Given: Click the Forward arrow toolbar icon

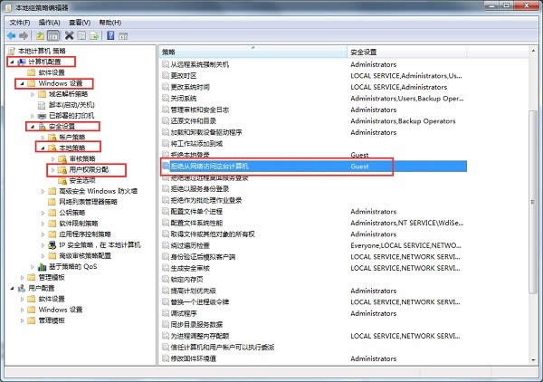Looking at the screenshot, I should (x=24, y=35).
